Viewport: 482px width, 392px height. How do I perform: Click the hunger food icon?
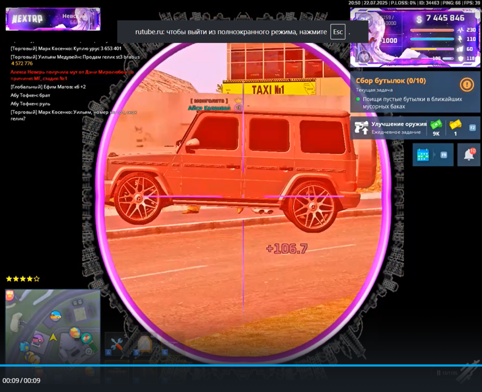(460, 49)
